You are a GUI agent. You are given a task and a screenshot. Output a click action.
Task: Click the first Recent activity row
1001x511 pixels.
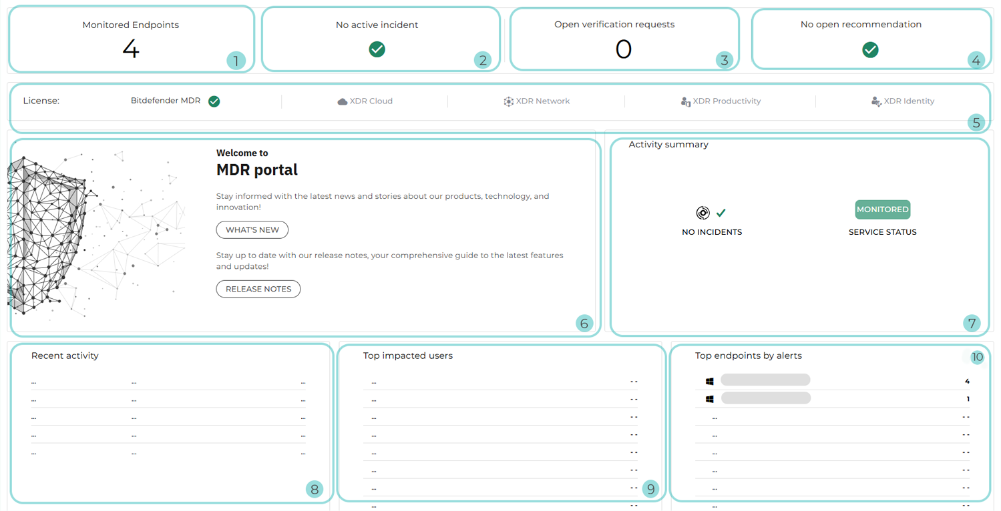tap(167, 382)
